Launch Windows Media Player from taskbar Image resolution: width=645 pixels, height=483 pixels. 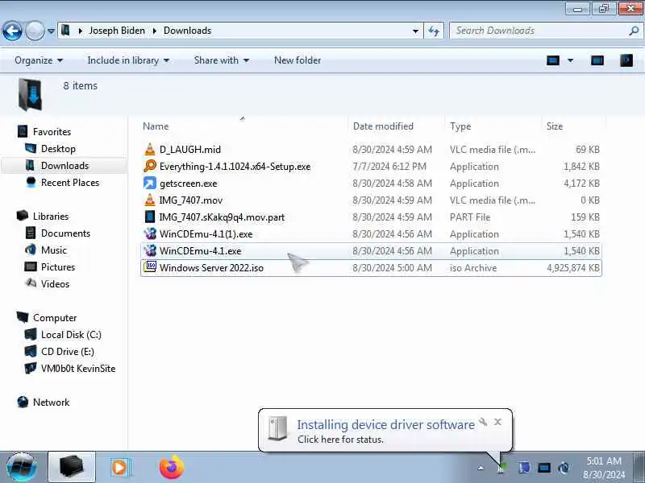pos(120,468)
